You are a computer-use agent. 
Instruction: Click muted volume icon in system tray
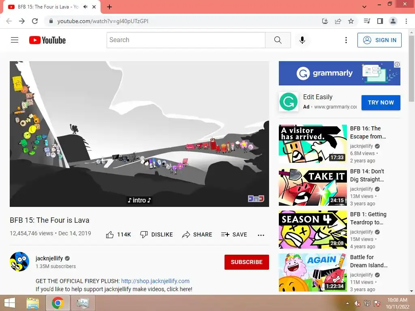[x=357, y=303]
